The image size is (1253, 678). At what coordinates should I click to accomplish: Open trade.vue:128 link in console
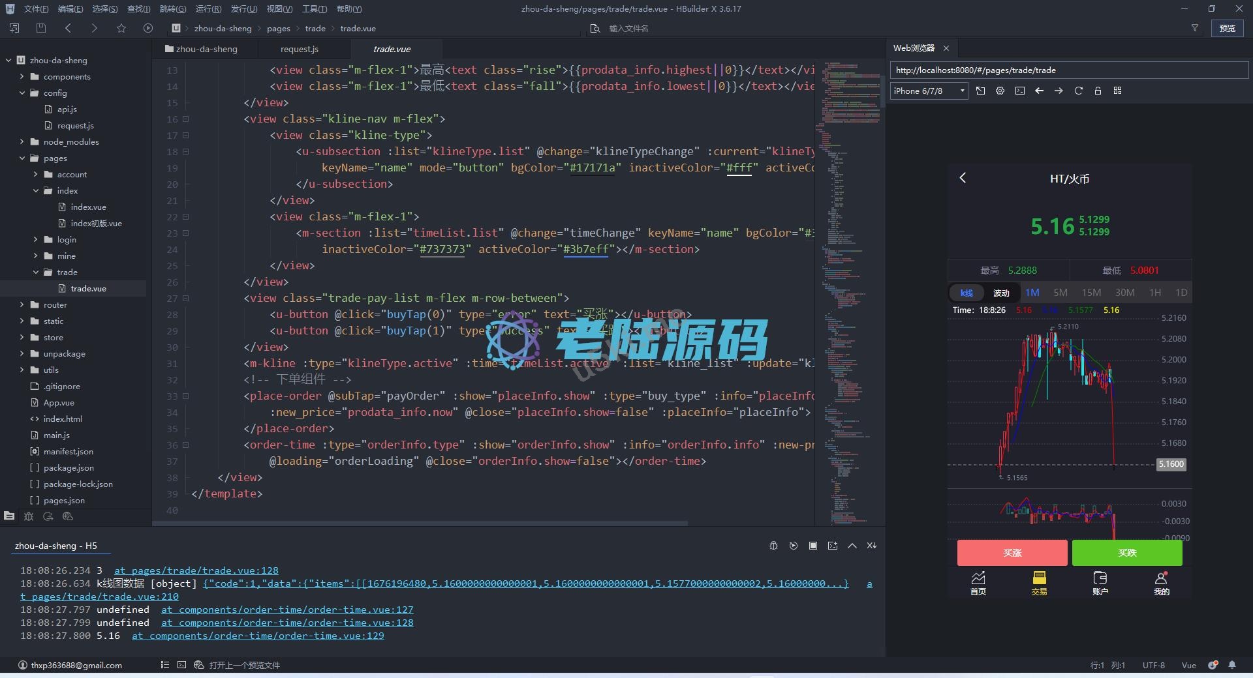pos(196,570)
